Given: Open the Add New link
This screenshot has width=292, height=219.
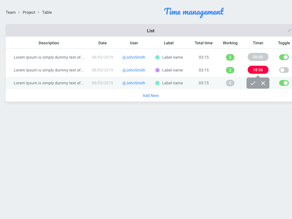Looking at the screenshot, I should pos(150,95).
